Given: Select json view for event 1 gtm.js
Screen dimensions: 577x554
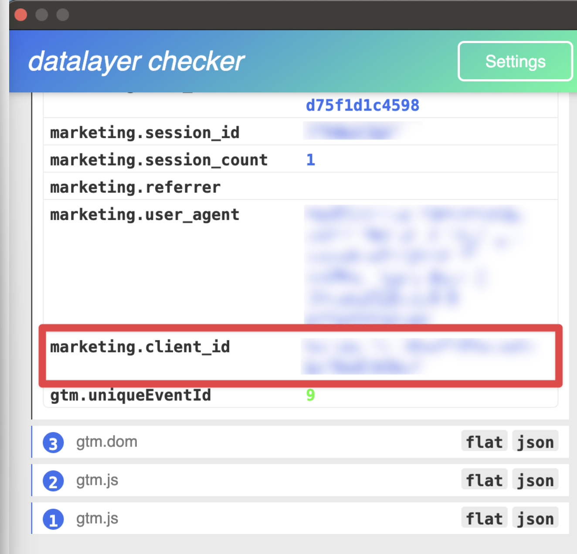Looking at the screenshot, I should 535,519.
